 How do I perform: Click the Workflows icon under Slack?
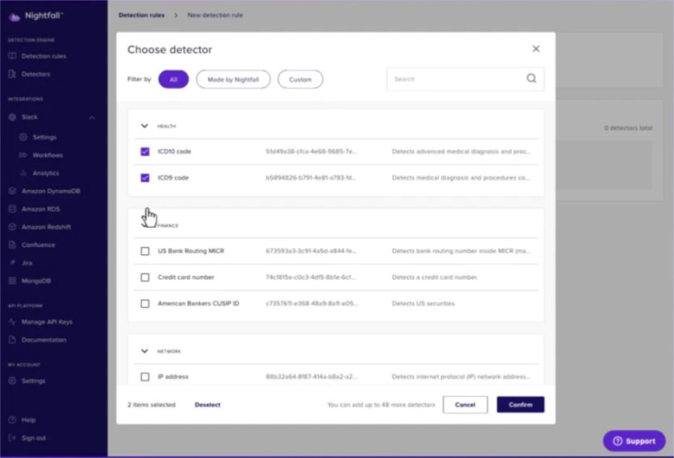tap(23, 155)
